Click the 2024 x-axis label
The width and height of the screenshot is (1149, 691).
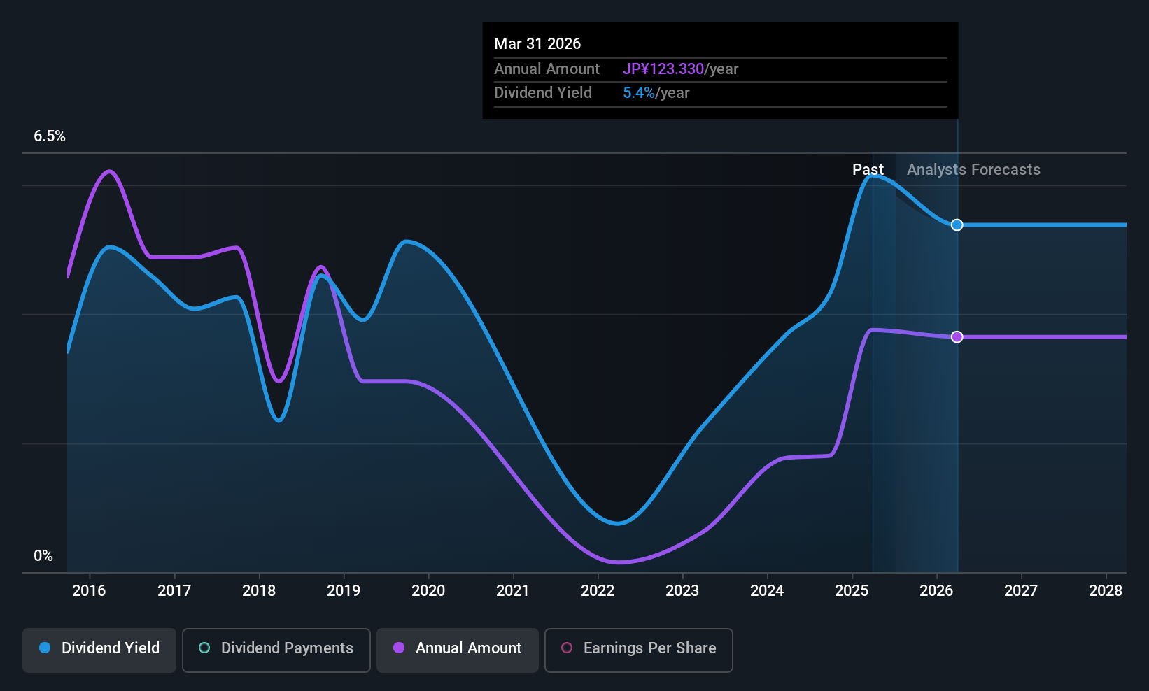click(767, 590)
